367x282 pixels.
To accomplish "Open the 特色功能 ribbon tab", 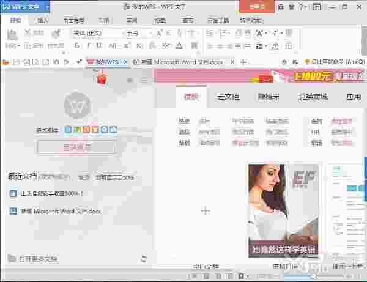I will point(251,21).
